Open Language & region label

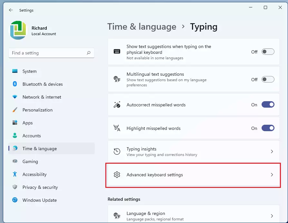[x=146, y=213]
